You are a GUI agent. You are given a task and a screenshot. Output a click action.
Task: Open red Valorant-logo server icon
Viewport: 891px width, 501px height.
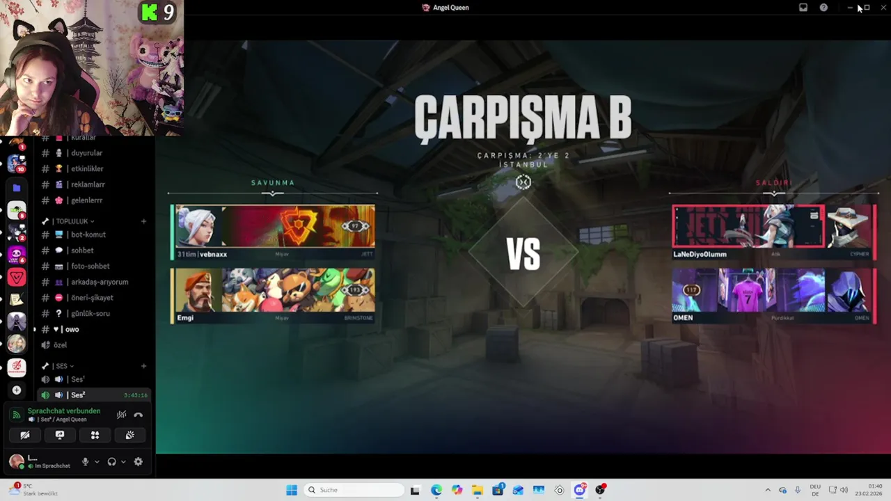[x=17, y=278]
